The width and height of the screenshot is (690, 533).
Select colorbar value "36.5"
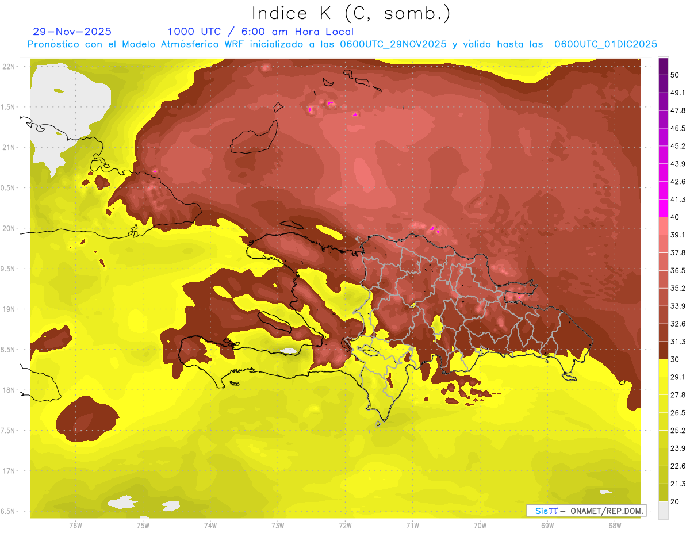click(x=678, y=270)
